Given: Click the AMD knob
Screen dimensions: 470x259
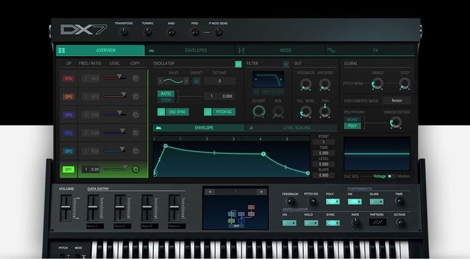Looking at the screenshot, I should pos(171,32).
